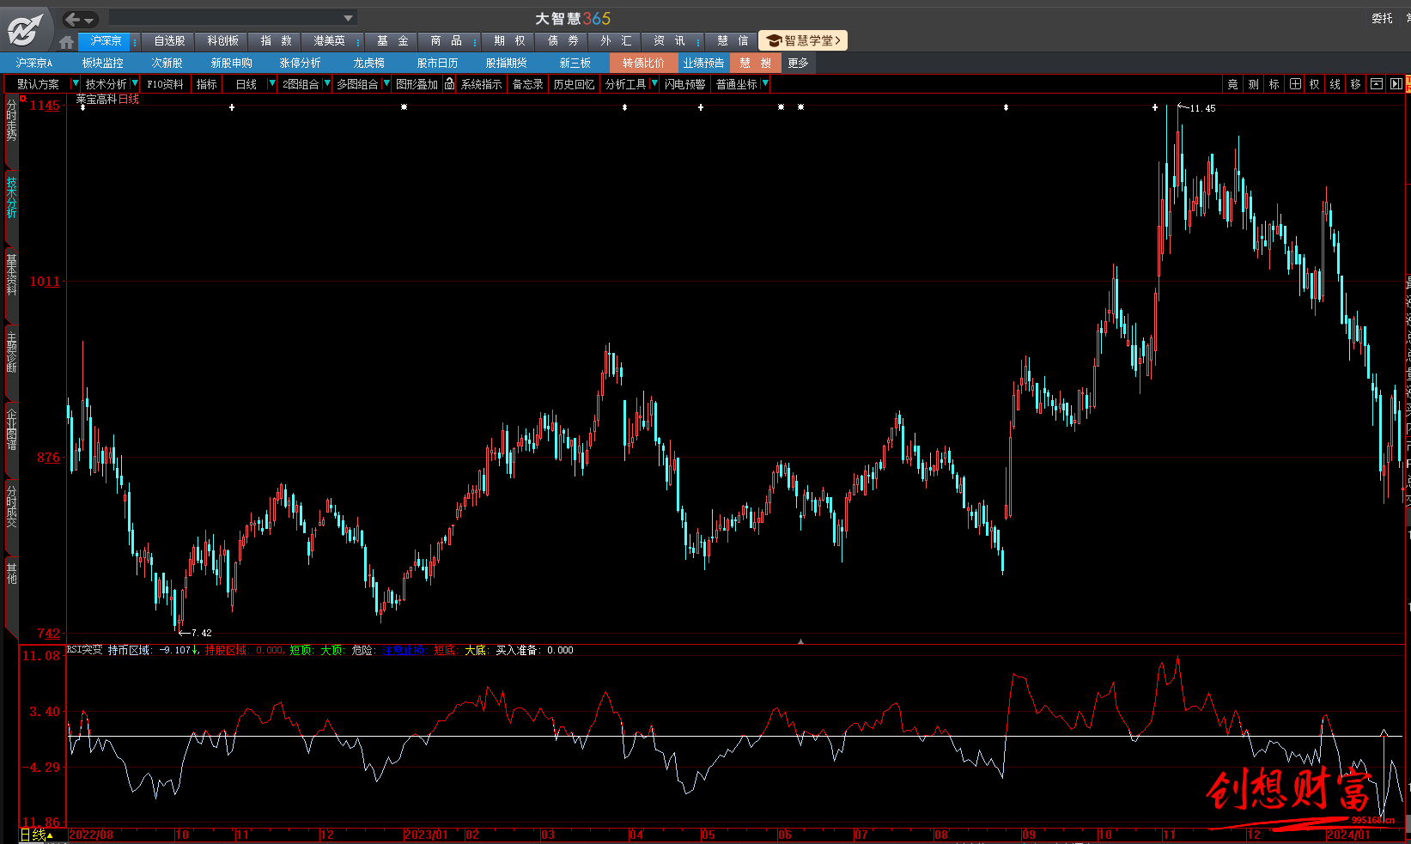Click the 指标 toolbar button
The width and height of the screenshot is (1411, 844).
coord(206,84)
